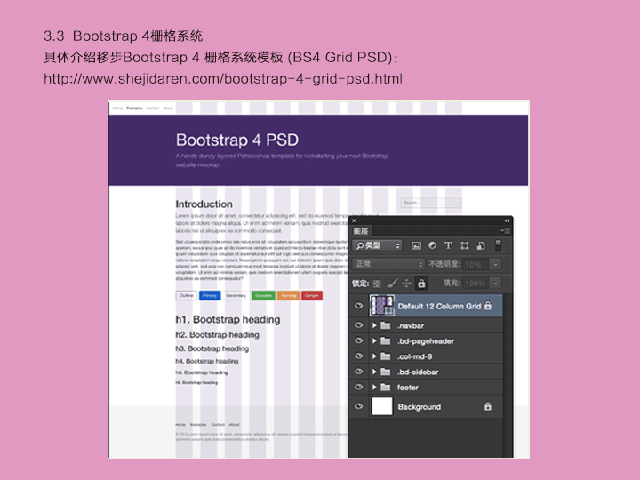This screenshot has height=480, width=640.
Task: Click Default 12 Column Grid layer thumbnail
Action: (x=381, y=306)
